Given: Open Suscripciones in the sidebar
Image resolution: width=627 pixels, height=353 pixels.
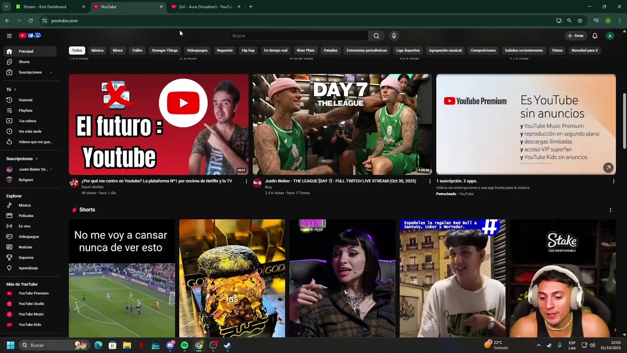Looking at the screenshot, I should (29, 72).
